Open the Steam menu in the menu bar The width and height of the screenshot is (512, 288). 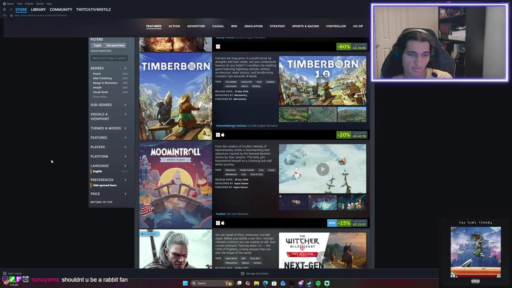pos(10,4)
